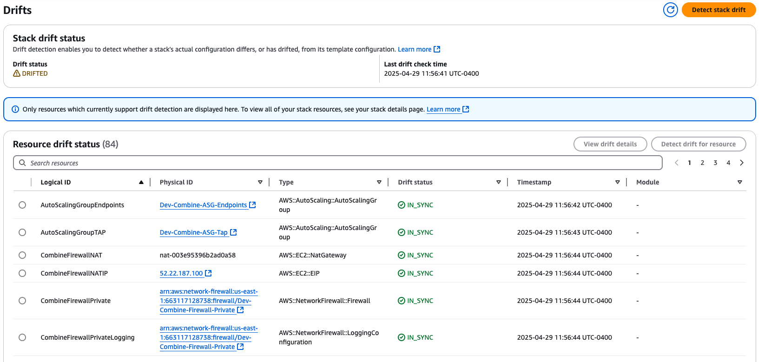This screenshot has height=362, width=764.
Task: Click IN_SYNC check icon for CombineFirewallPrivateLogging
Action: 402,337
